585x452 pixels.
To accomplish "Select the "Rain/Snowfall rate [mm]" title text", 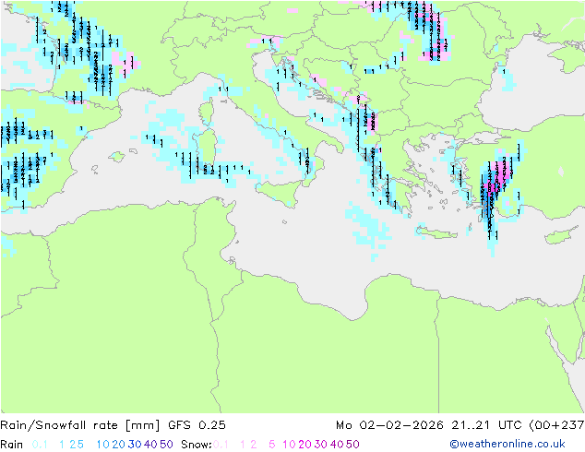I will pos(80,425).
